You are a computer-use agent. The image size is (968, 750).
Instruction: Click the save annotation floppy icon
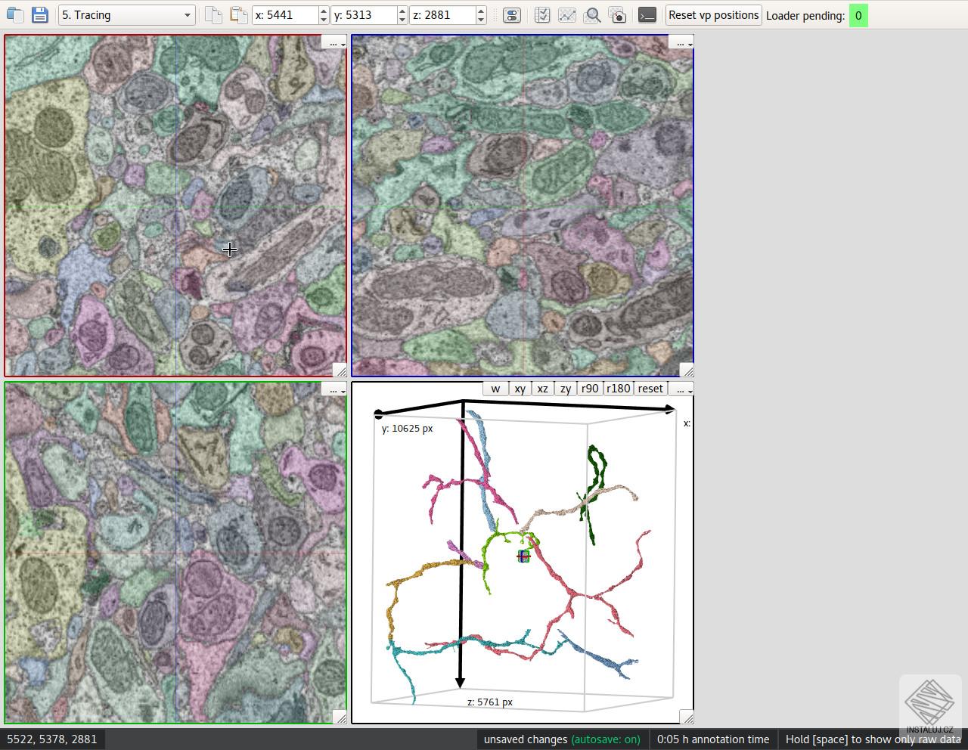click(x=40, y=15)
